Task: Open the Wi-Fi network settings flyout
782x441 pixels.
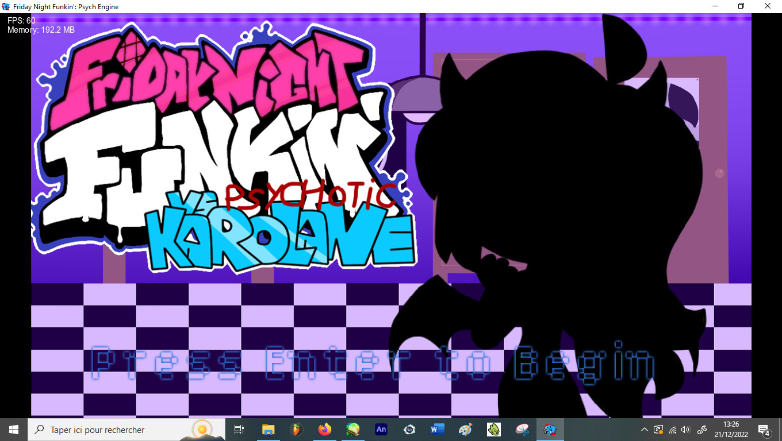Action: point(672,430)
